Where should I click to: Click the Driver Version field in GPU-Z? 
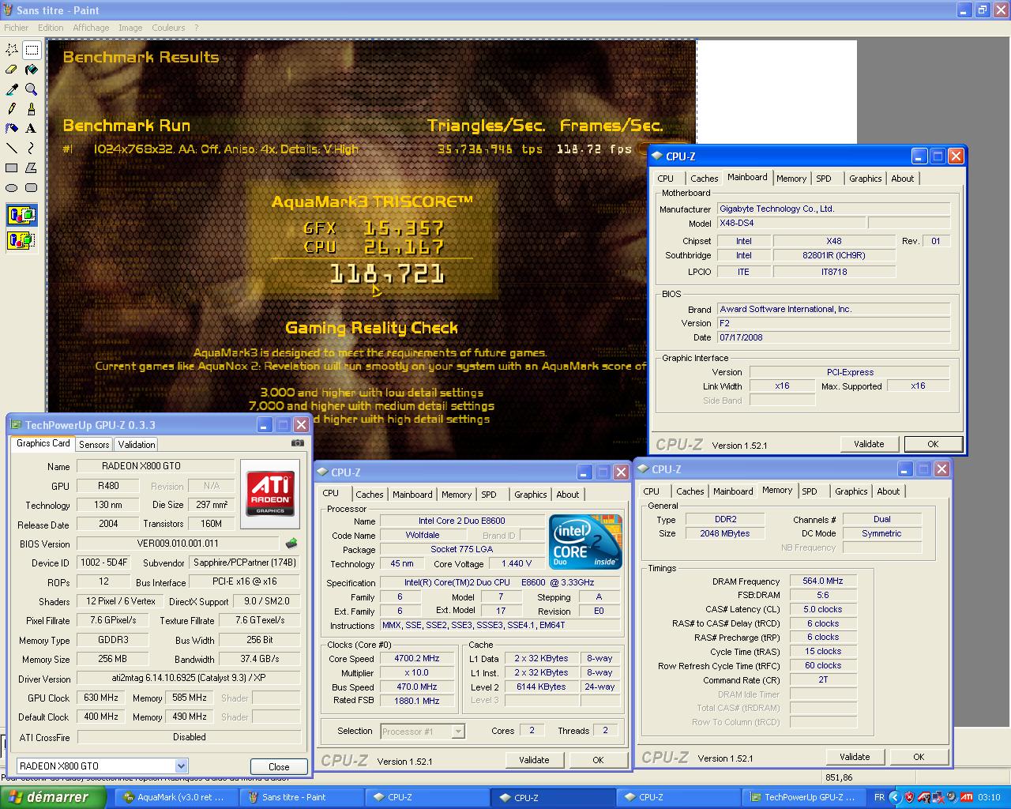(x=189, y=679)
